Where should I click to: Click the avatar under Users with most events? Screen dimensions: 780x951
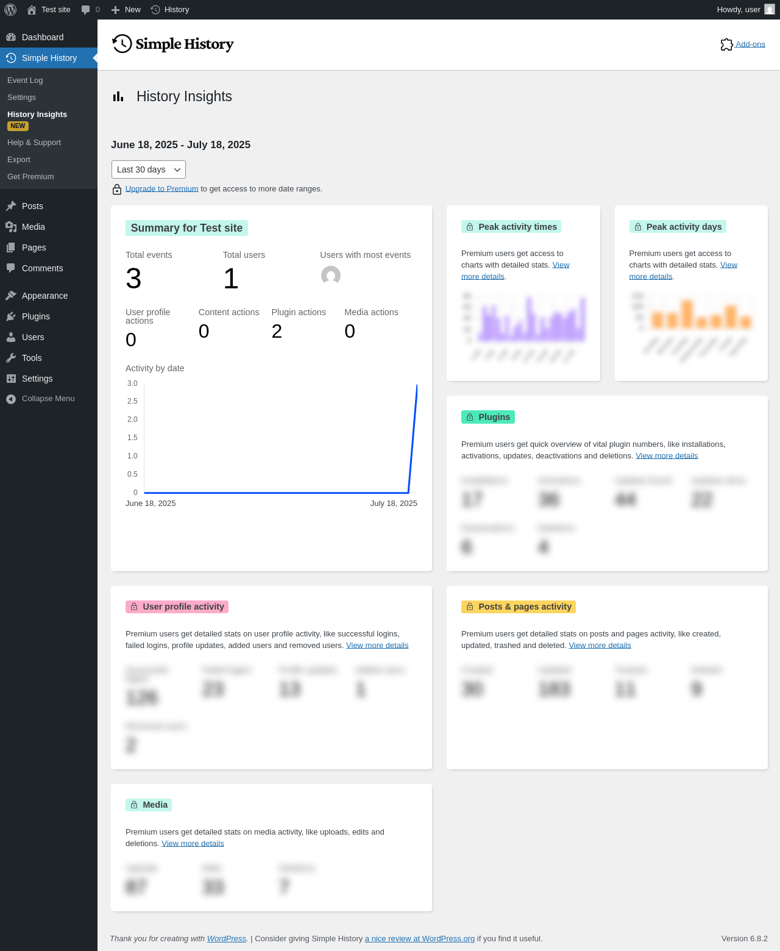point(331,276)
